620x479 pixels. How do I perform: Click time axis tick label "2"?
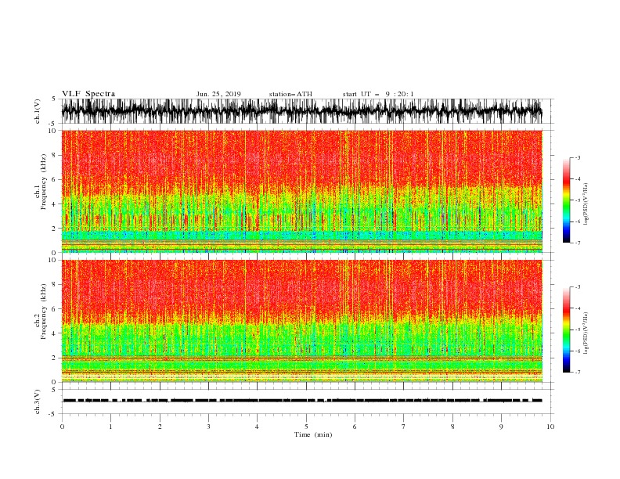coord(160,427)
